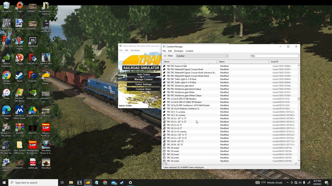Viewport: 332px width, 186px height.
Task: Select row TBS TRC Festive E-Bell
Action: pyautogui.click(x=230, y=66)
